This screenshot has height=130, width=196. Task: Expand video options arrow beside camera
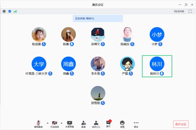click(x=62, y=123)
